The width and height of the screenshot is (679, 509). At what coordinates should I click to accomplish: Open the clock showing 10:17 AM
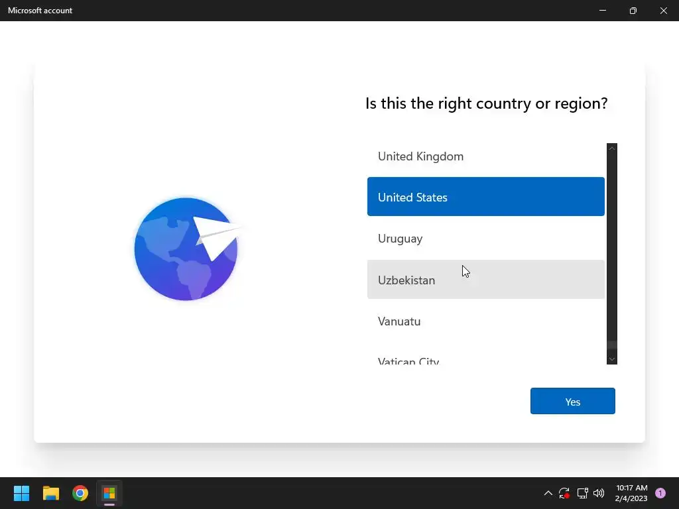(631, 493)
